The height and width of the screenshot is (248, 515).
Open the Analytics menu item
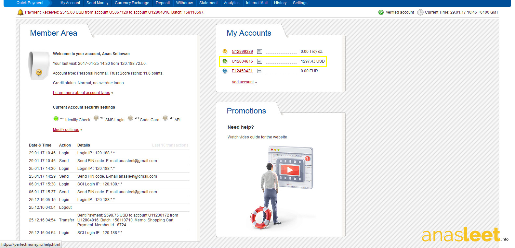[x=231, y=3]
